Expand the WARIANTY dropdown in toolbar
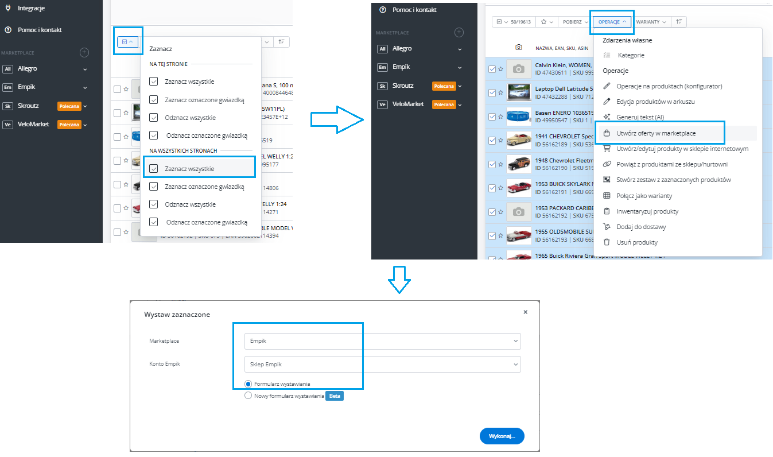The width and height of the screenshot is (773, 457). pos(651,22)
